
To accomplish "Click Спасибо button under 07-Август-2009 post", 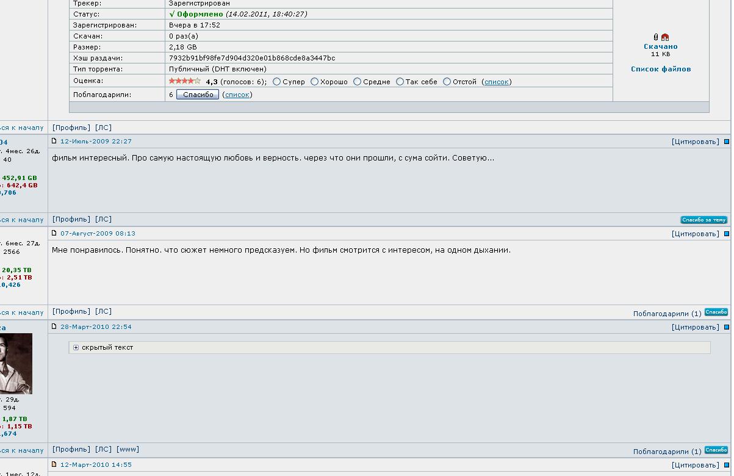I will [x=716, y=312].
